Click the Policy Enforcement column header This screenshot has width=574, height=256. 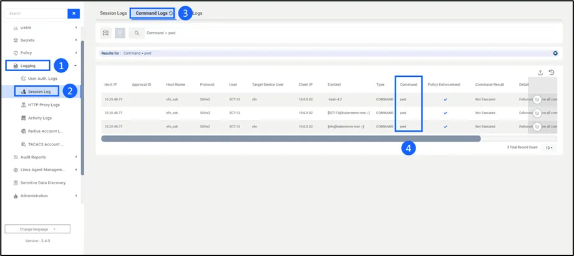tap(444, 84)
